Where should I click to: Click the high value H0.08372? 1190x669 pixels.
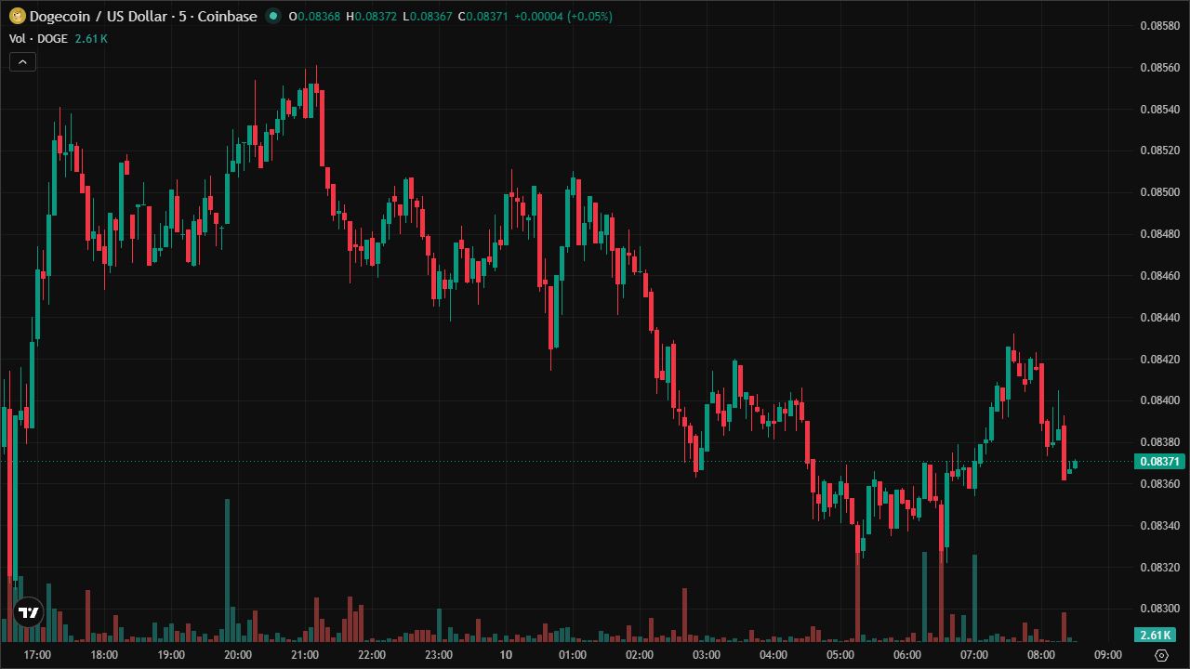(x=372, y=16)
